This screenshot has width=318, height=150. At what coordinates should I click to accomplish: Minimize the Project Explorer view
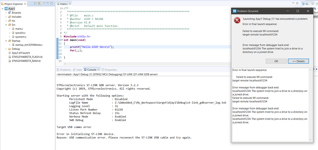(x=48, y=4)
